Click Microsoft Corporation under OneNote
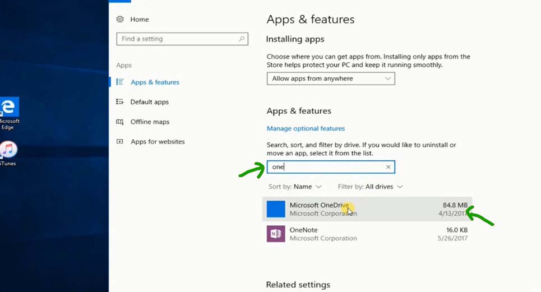This screenshot has height=292, width=541. click(323, 238)
